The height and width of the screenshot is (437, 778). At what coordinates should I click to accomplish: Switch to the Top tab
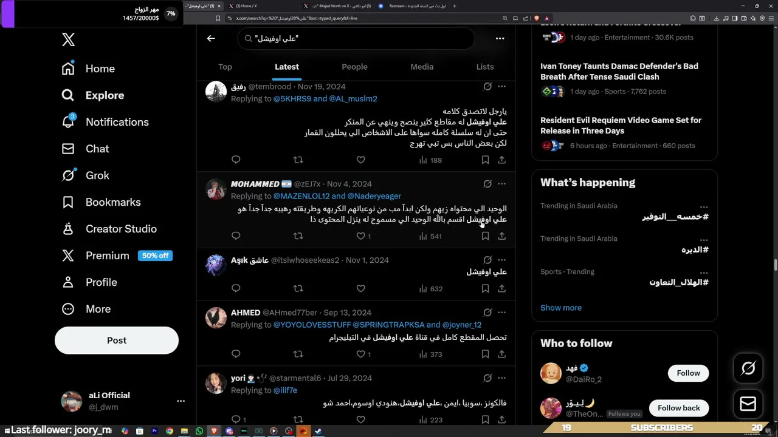tap(225, 67)
